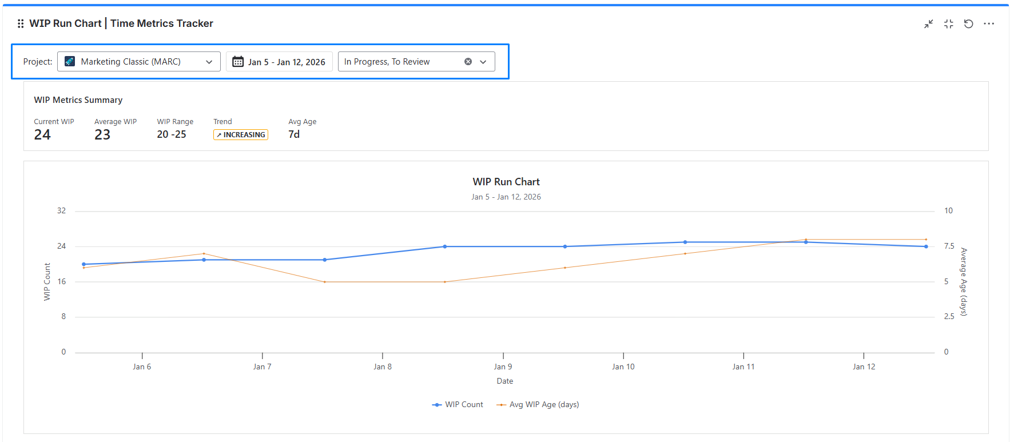Open the Jan 5 - Jan 12, 2026 date picker
Image resolution: width=1010 pixels, height=442 pixels.
286,62
